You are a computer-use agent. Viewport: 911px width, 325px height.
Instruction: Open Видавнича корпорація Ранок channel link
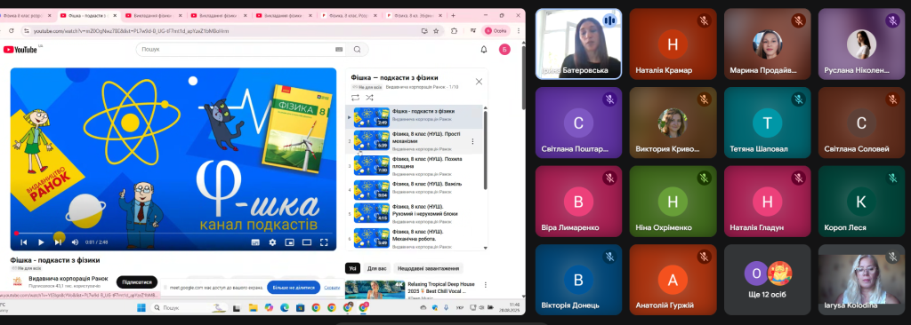(68, 279)
